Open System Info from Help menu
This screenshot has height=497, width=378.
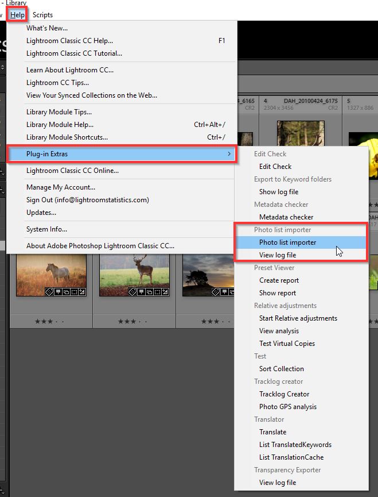point(46,229)
